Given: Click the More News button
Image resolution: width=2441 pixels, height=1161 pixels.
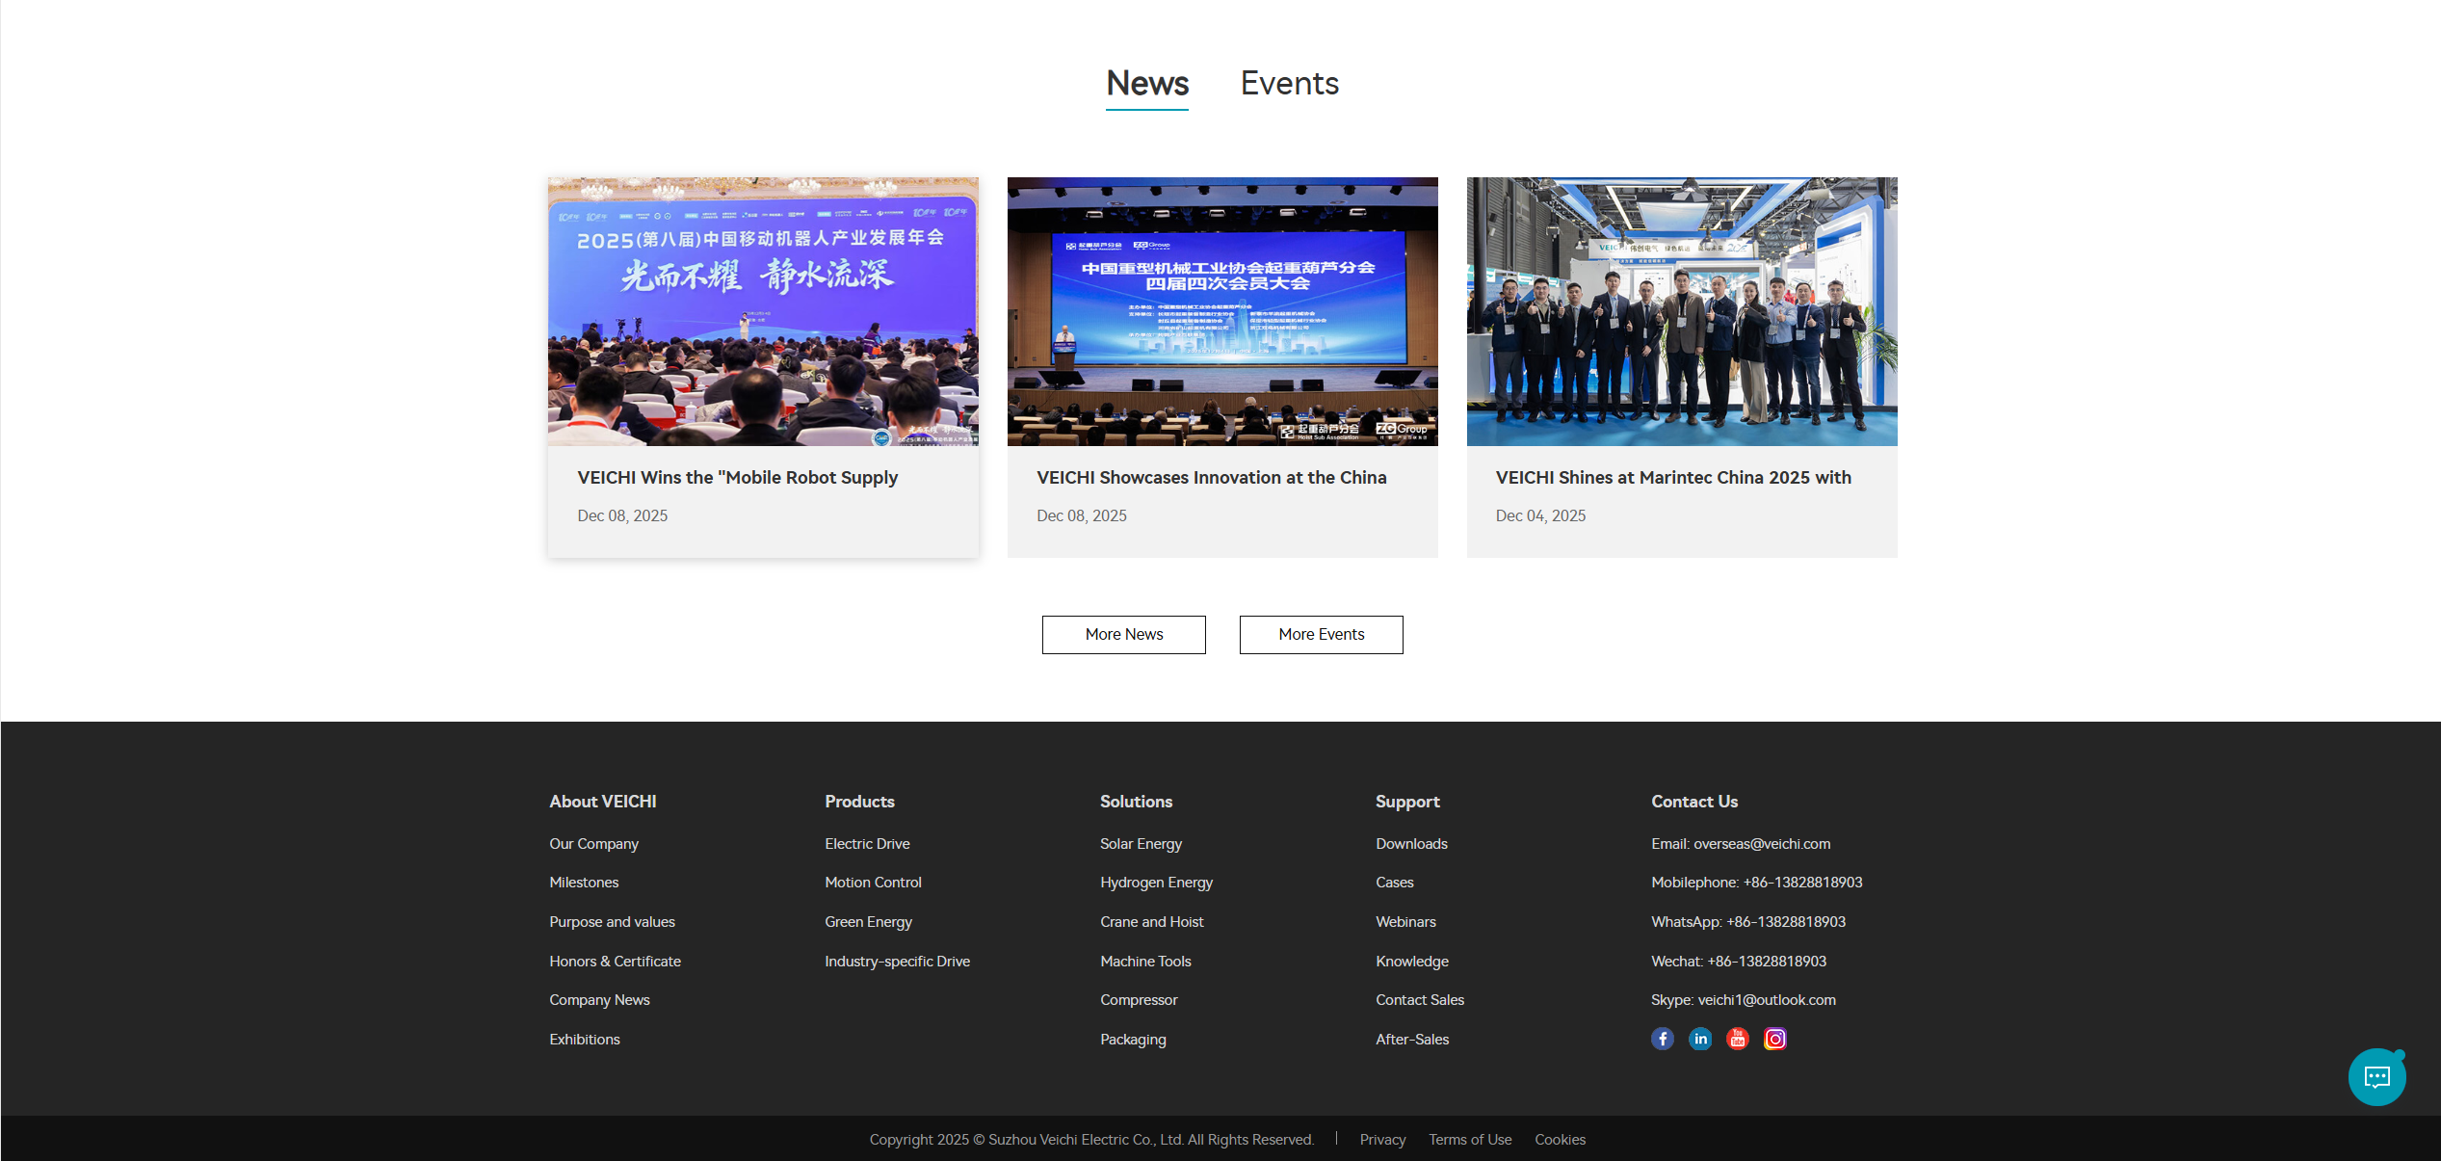Looking at the screenshot, I should click(1123, 634).
